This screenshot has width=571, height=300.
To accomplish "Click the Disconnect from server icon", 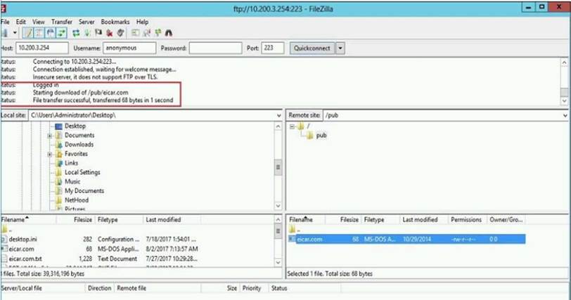I will [109, 33].
